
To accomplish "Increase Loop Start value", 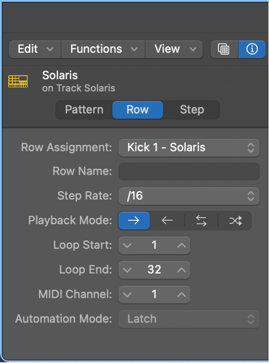I will point(182,246).
